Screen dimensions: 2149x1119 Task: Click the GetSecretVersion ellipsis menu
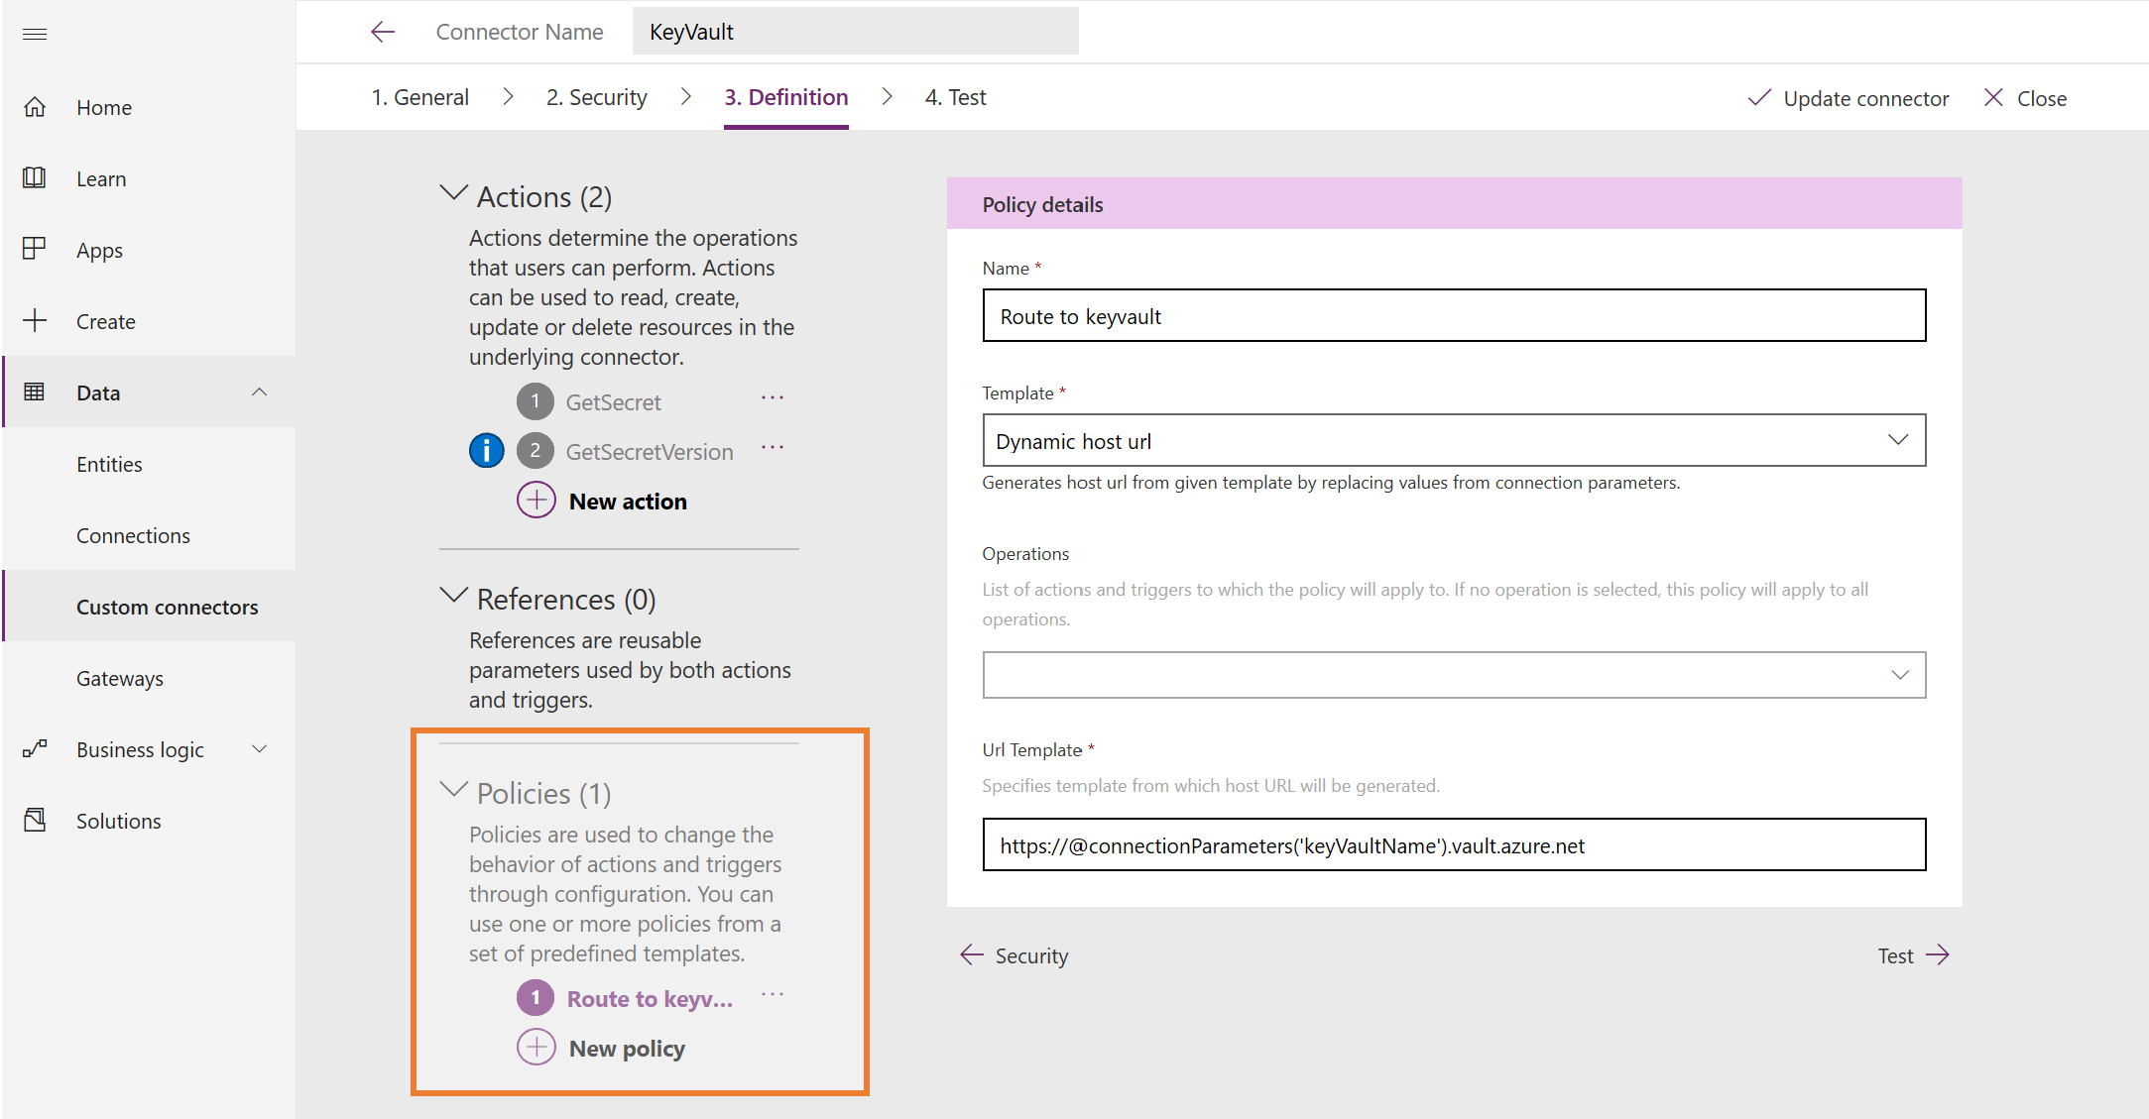pos(776,452)
